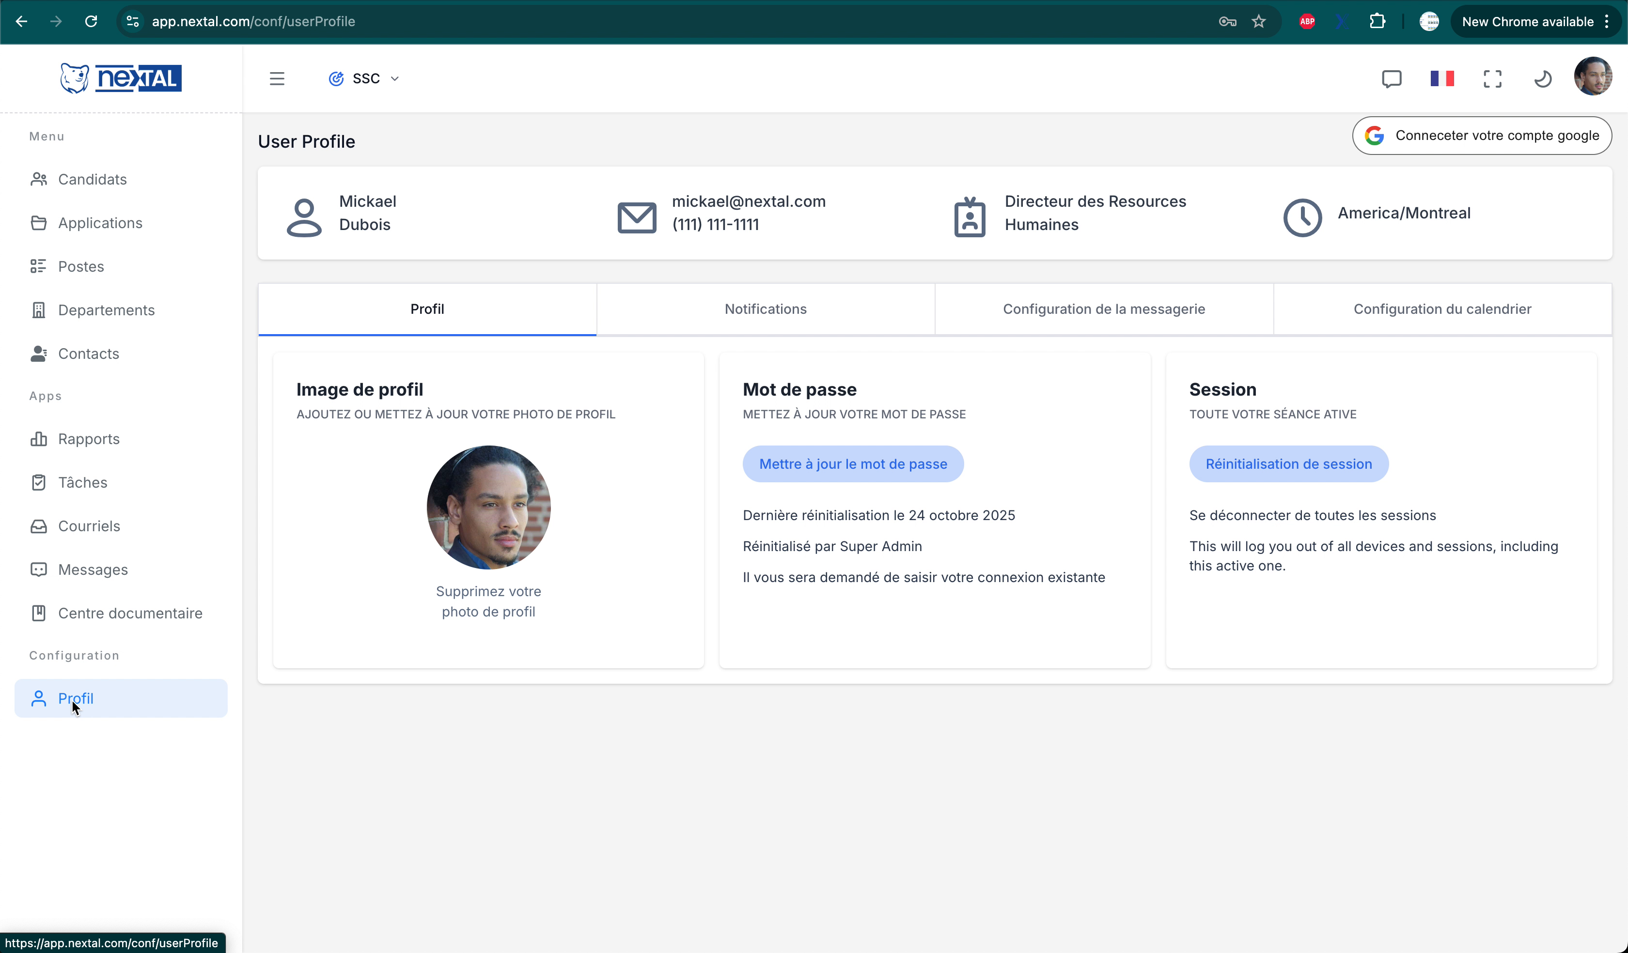This screenshot has width=1628, height=953.
Task: Open the Postes section
Action: (81, 266)
